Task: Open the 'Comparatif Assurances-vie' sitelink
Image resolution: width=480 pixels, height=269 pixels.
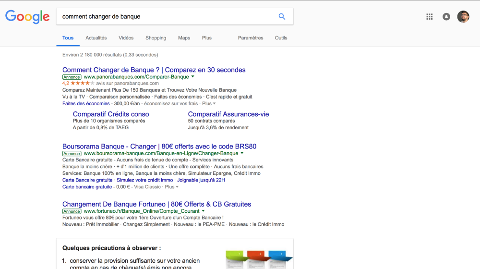Action: [228, 114]
